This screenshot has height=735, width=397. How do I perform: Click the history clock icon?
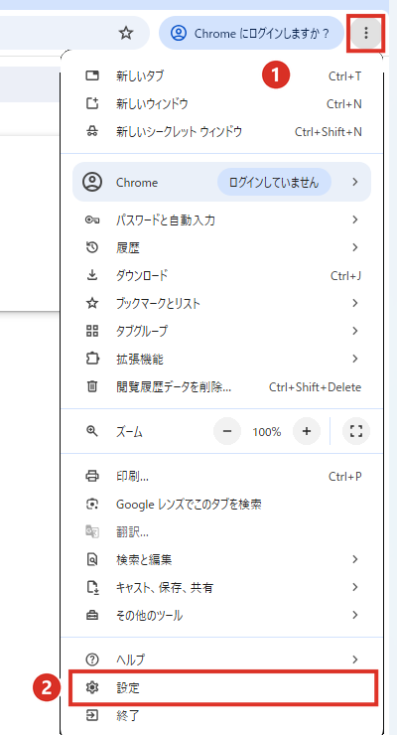click(92, 247)
